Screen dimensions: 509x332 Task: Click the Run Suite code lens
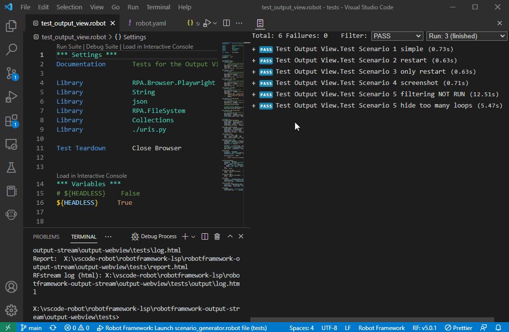pos(69,46)
